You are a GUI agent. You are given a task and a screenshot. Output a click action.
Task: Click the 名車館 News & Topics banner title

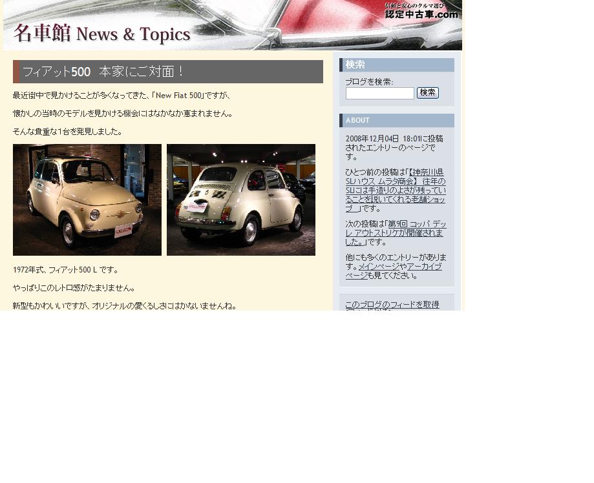[102, 34]
